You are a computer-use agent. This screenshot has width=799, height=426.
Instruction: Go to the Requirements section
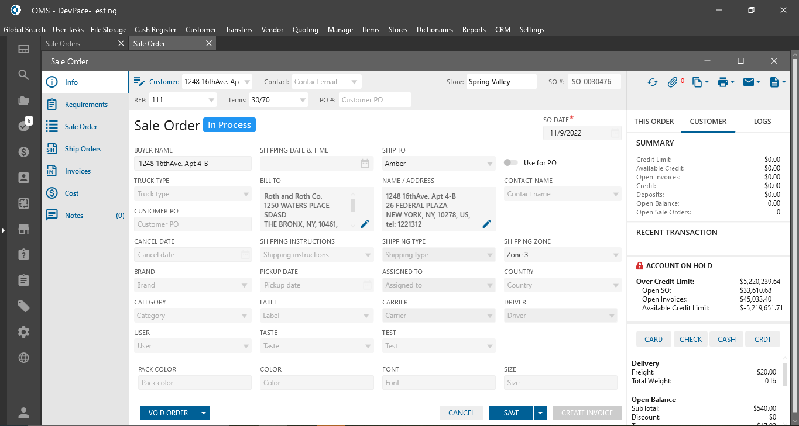85,105
